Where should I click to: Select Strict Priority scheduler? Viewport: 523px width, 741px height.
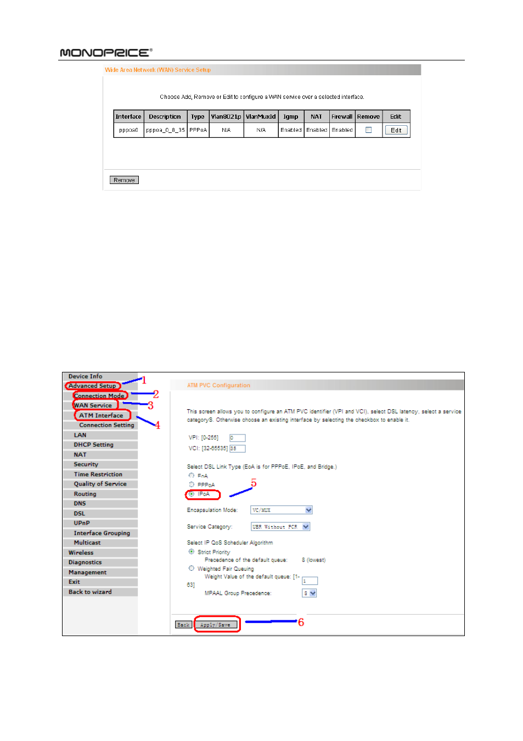(192, 551)
